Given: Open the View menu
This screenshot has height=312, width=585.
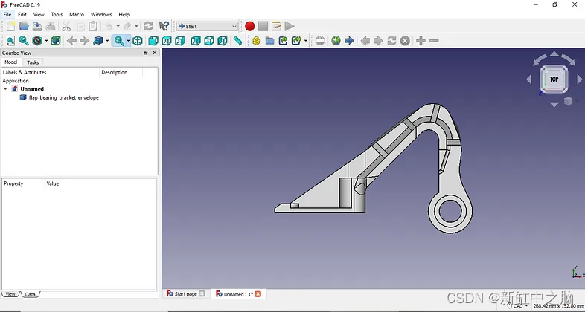Looking at the screenshot, I should (x=39, y=15).
